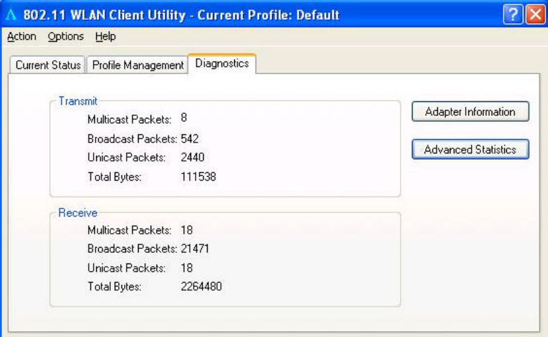This screenshot has width=548, height=337.
Task: Close the WLAN Client Utility window
Action: point(535,15)
